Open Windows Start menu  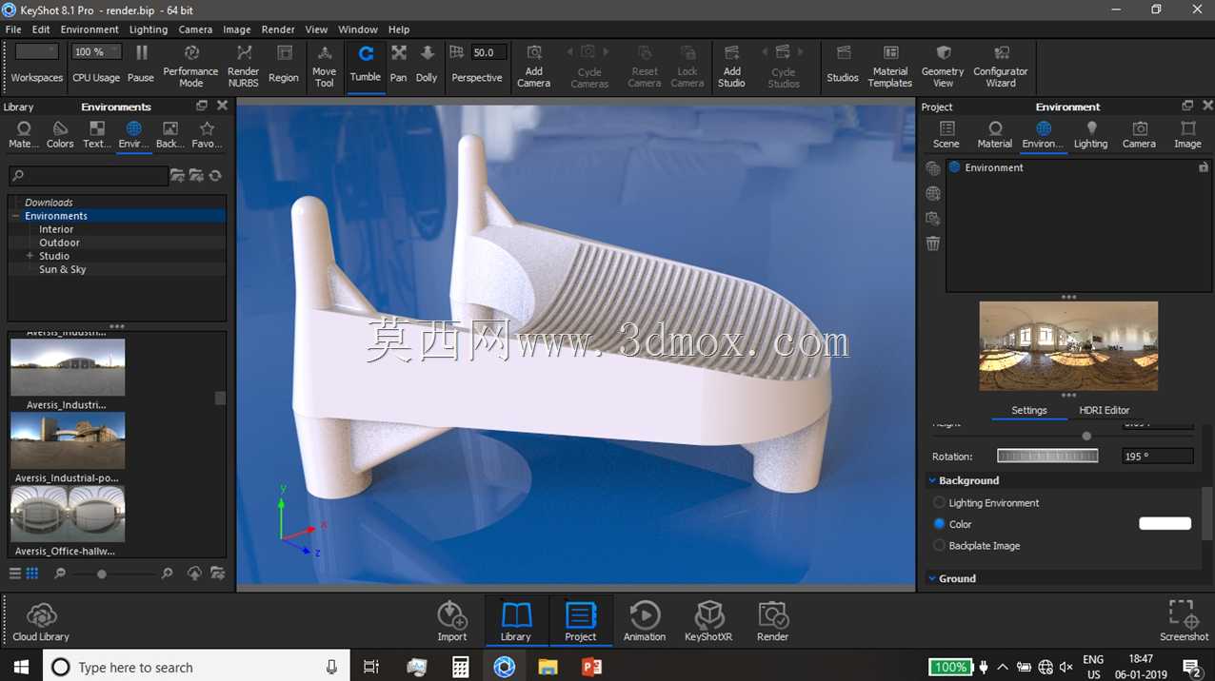[21, 667]
